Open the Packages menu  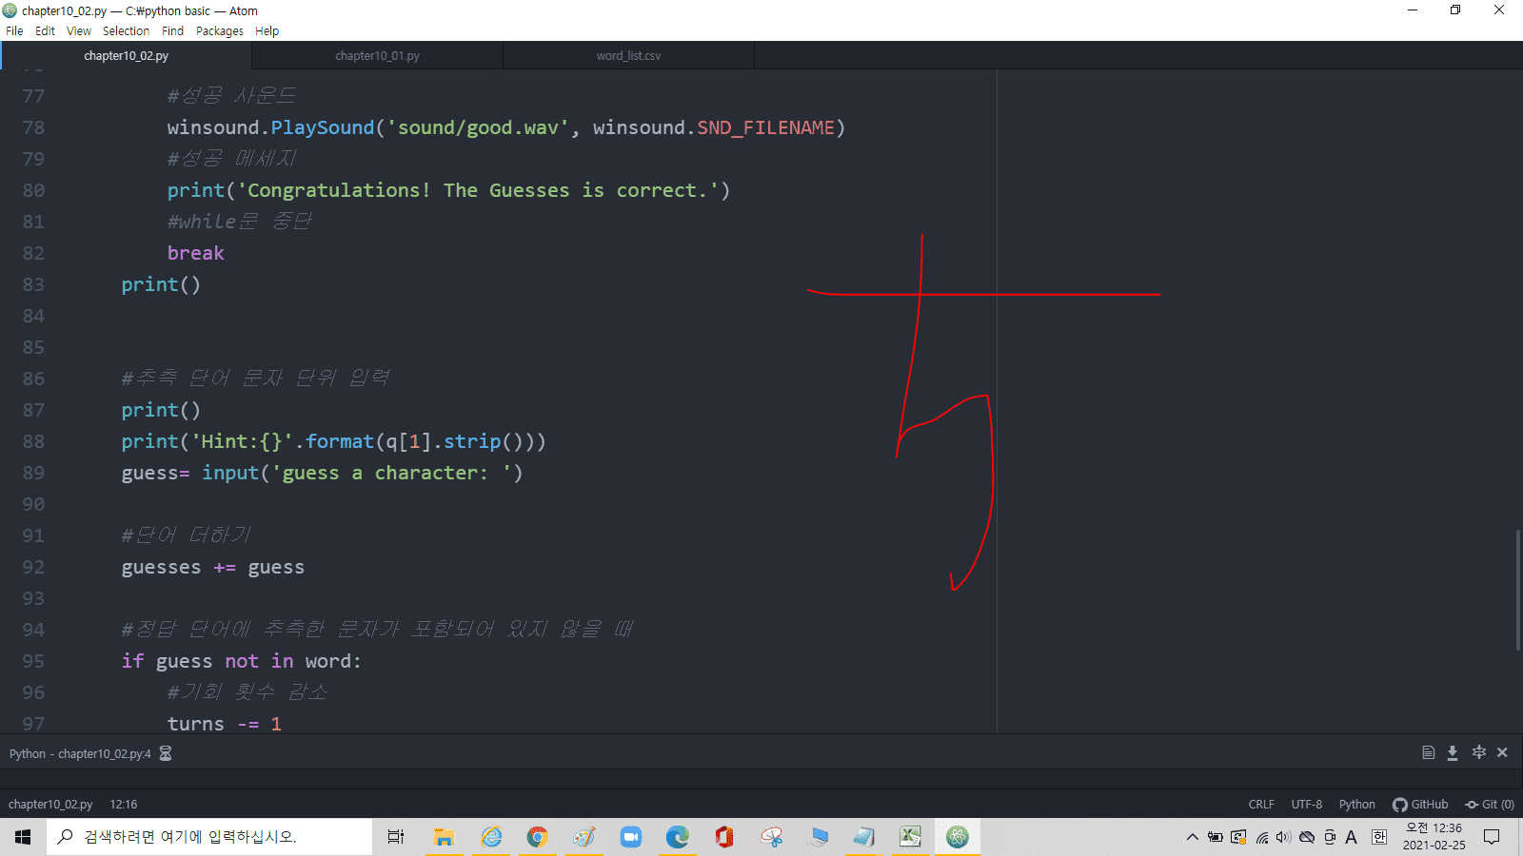coord(220,31)
